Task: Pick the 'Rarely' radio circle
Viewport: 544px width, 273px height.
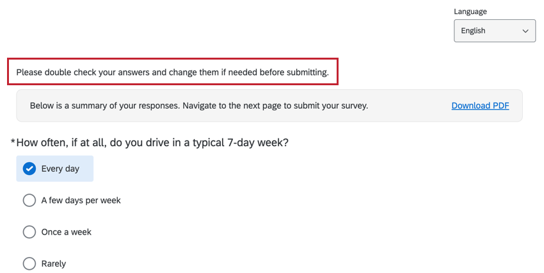Action: (29, 263)
